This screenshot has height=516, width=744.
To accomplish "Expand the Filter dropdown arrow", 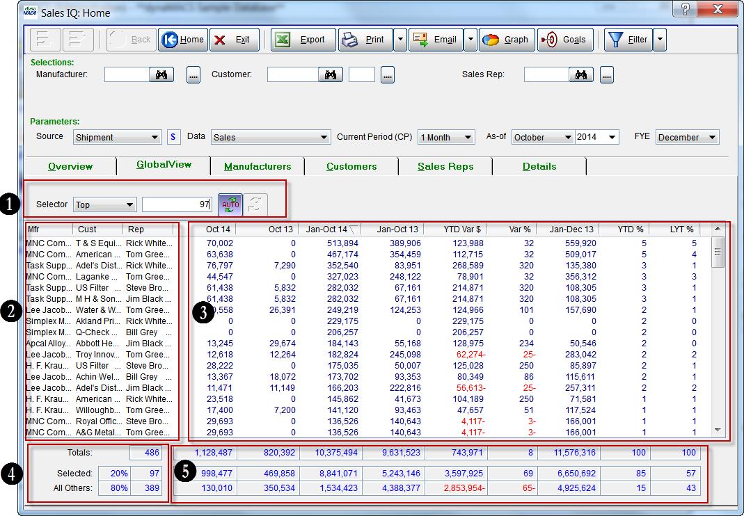I will (x=660, y=40).
